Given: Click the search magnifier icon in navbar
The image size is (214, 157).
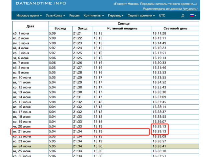Looking at the screenshot, I should 183,16.
